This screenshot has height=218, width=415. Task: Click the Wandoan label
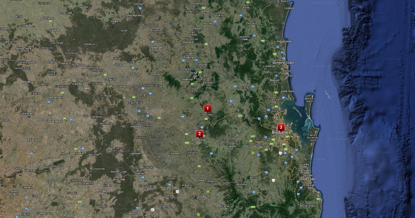48,18
